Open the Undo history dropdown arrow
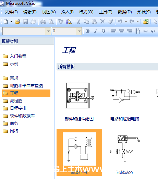This screenshot has width=158, height=179. click(x=126, y=22)
